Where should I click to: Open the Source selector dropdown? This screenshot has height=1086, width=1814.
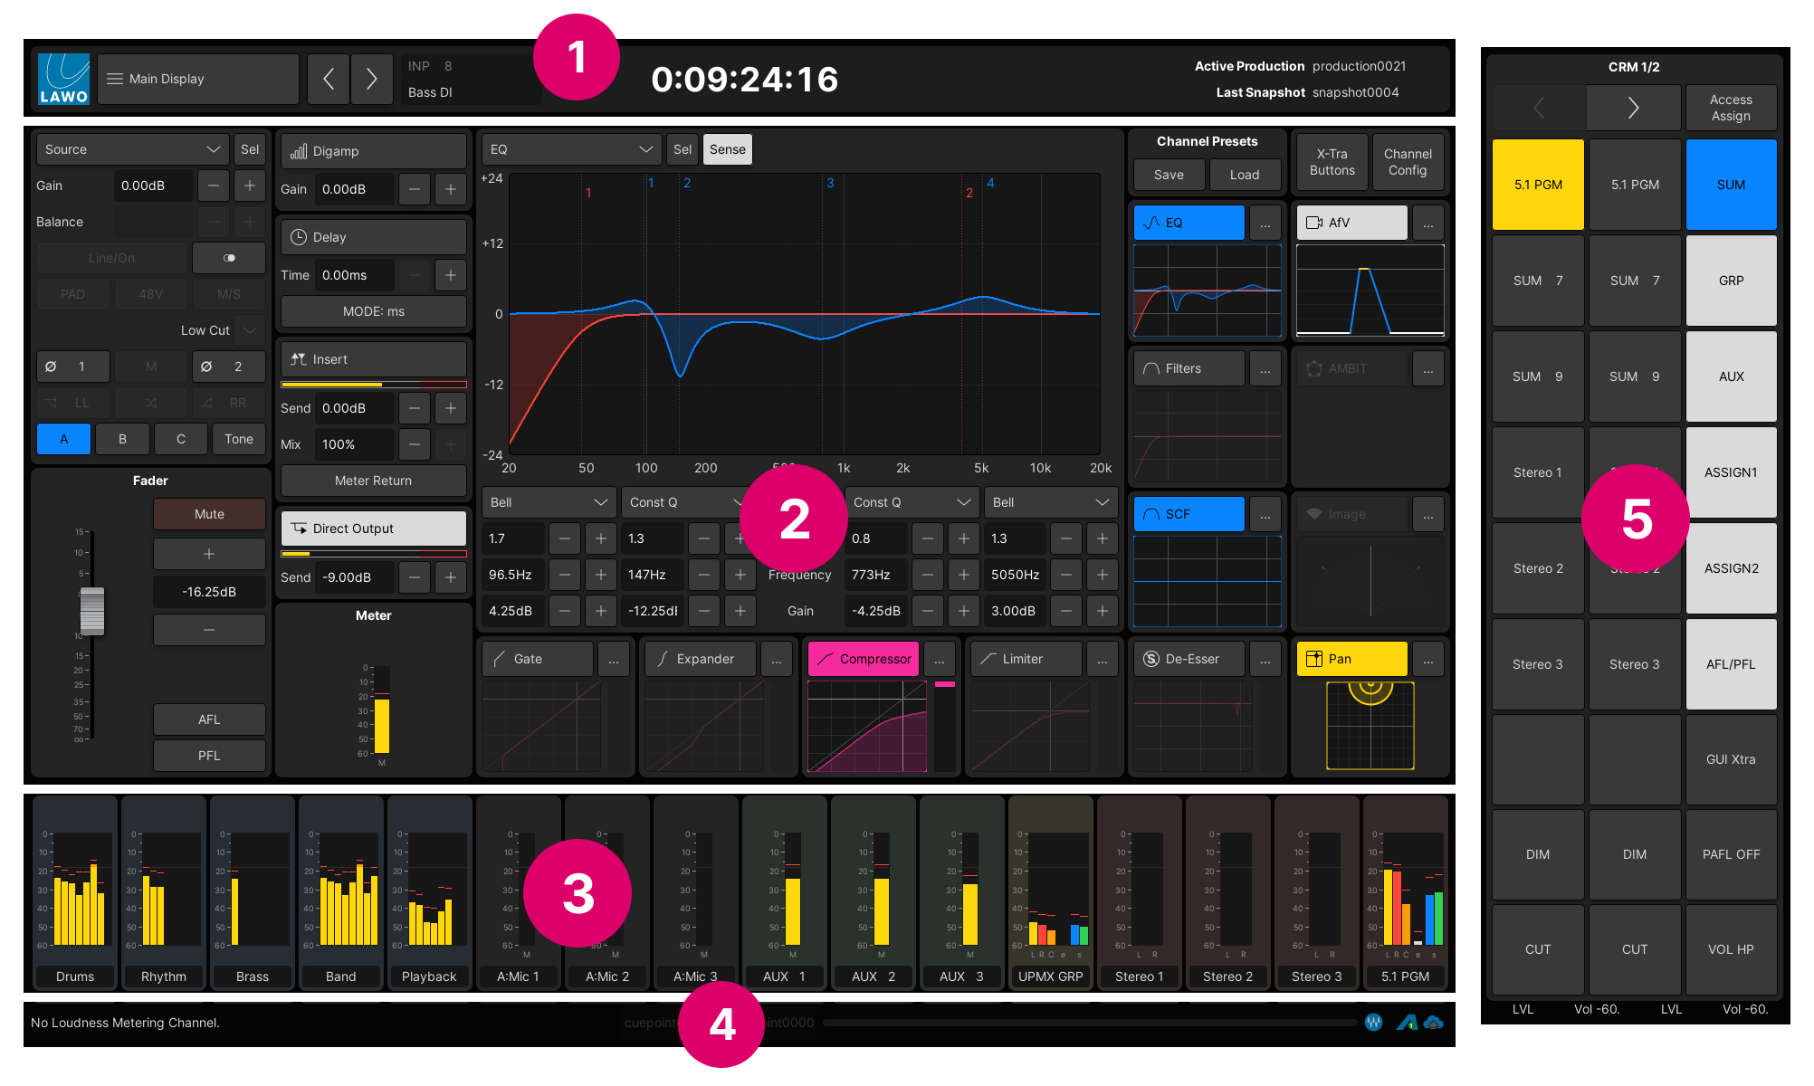point(131,148)
